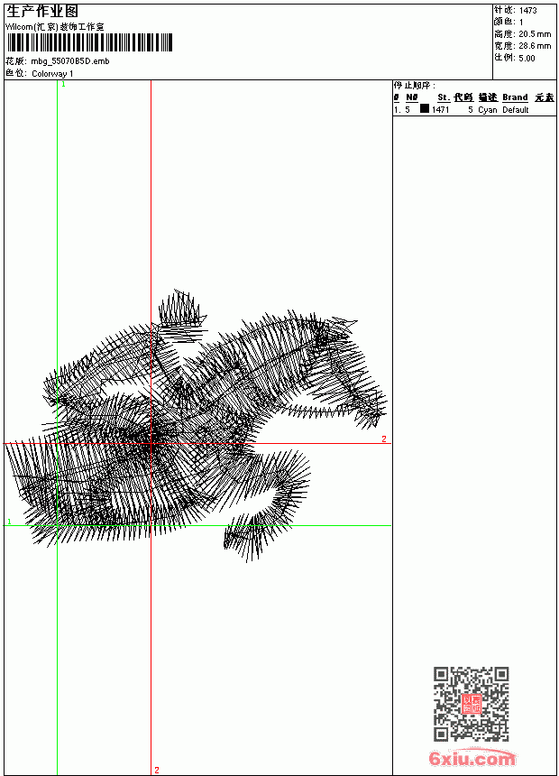Select the St. column header

[444, 97]
